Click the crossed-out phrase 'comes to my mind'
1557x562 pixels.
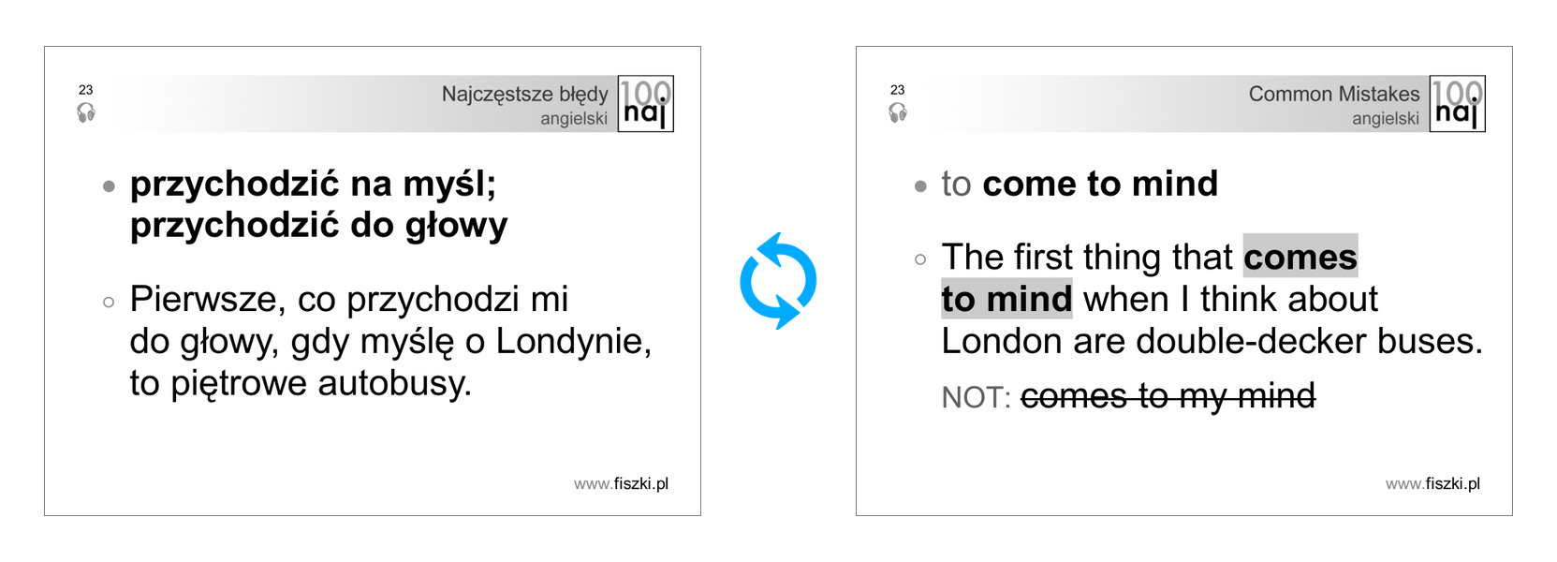[1168, 396]
